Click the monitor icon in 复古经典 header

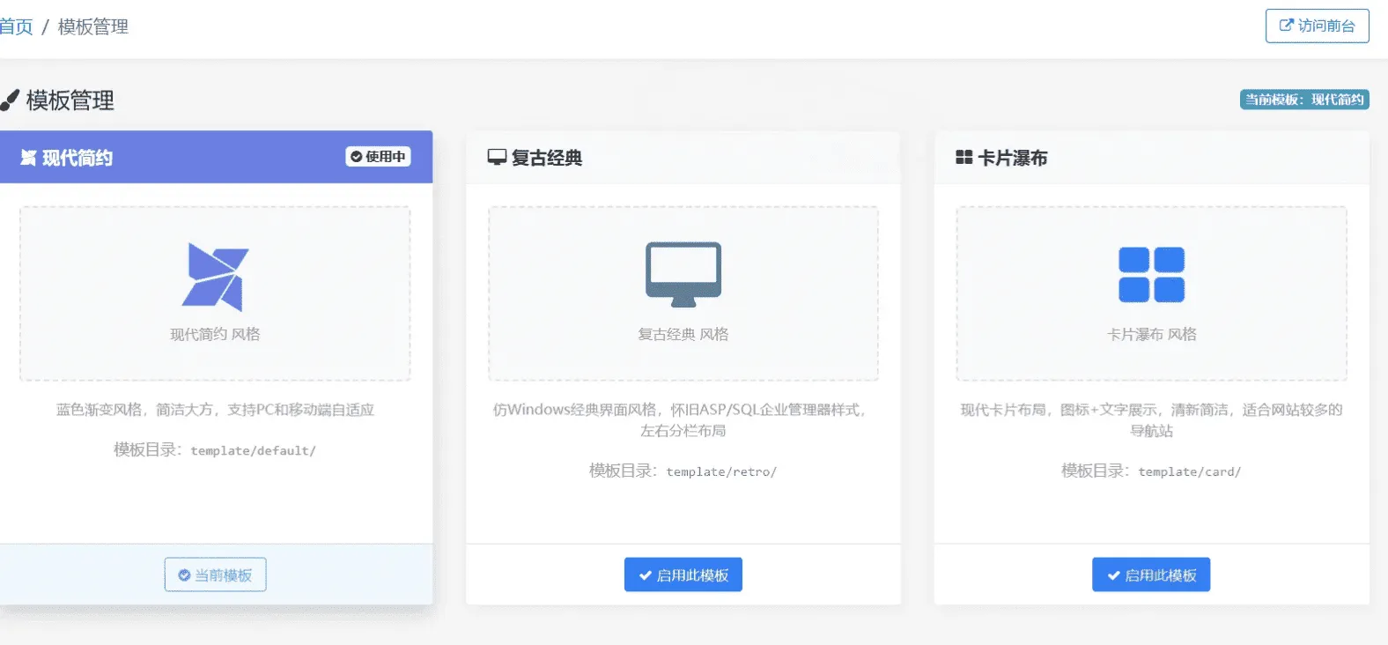(497, 158)
